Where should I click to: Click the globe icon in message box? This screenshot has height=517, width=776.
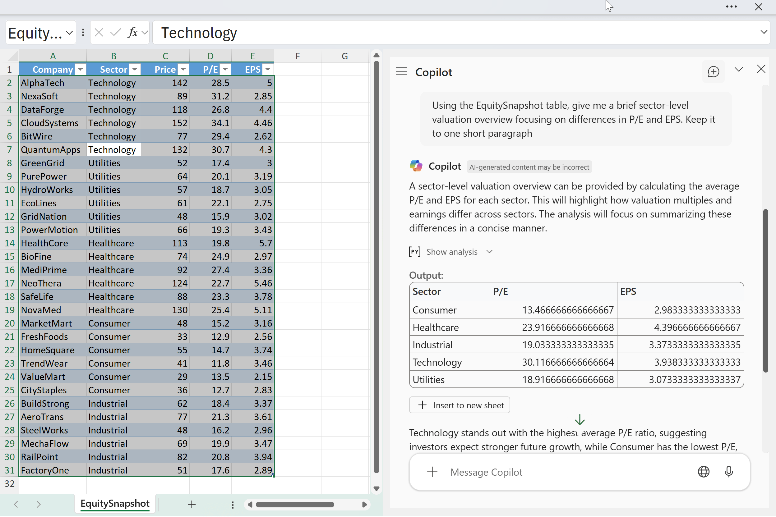coord(704,472)
